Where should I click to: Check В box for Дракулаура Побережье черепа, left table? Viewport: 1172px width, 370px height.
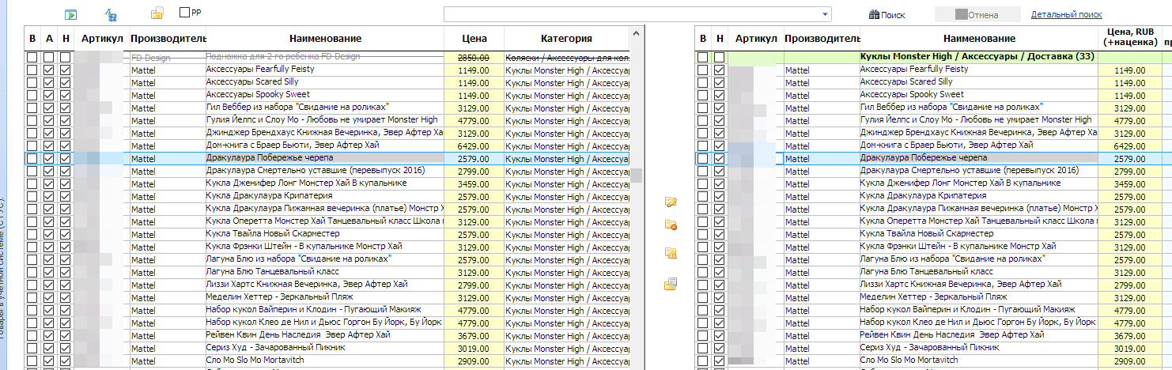[32, 159]
